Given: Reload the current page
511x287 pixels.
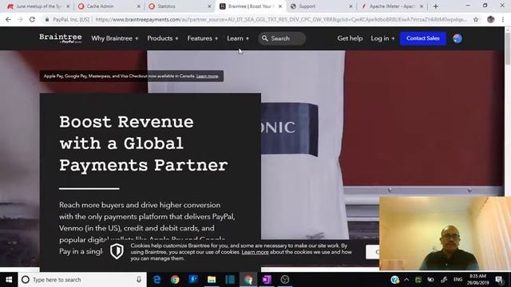Looking at the screenshot, I should (32, 19).
